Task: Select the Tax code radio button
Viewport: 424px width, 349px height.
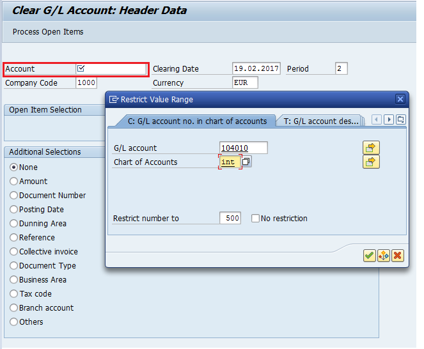Action: [x=13, y=293]
